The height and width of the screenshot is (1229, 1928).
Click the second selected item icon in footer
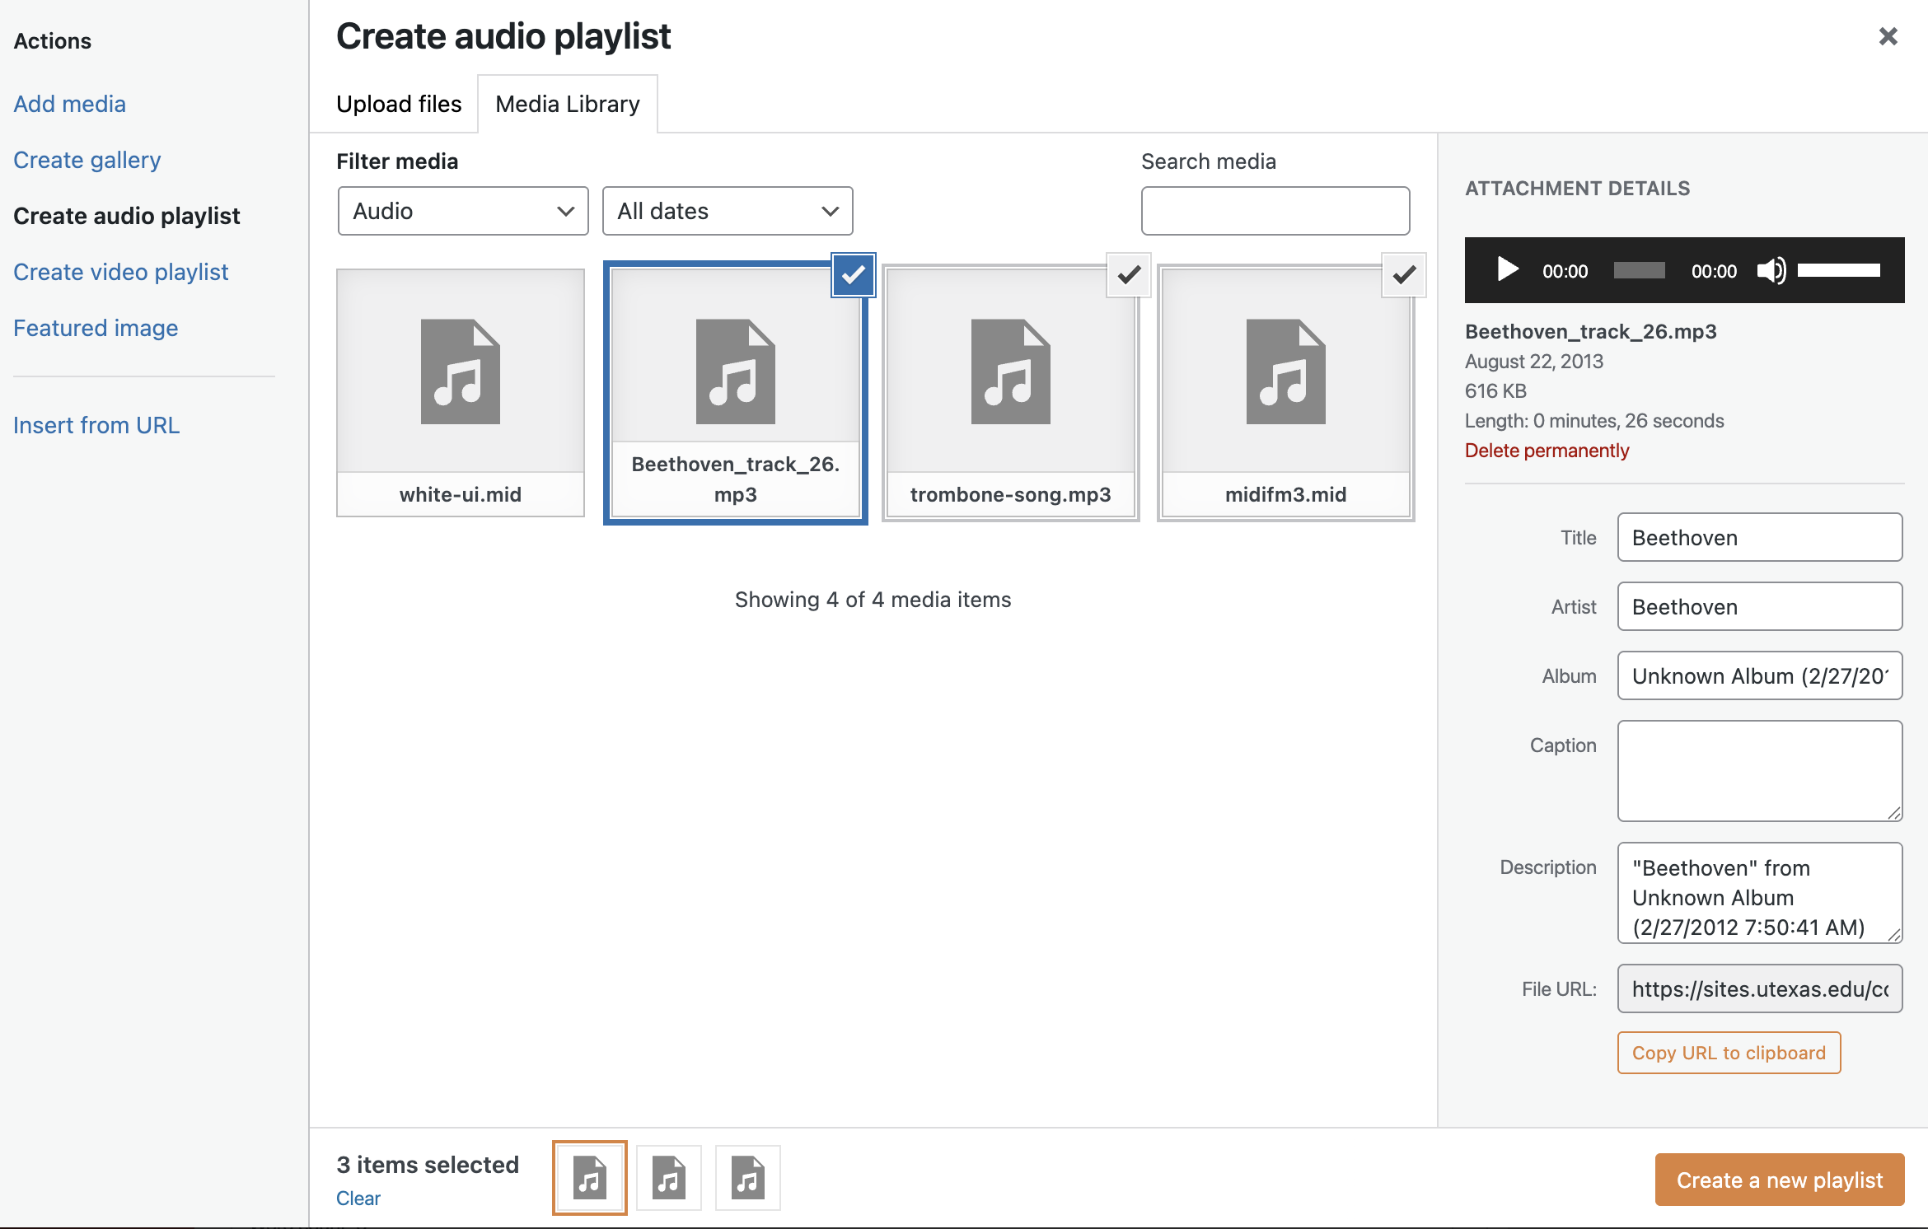click(x=667, y=1177)
